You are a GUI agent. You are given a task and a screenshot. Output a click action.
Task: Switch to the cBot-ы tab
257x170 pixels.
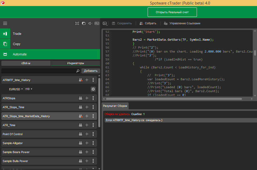(x=26, y=63)
